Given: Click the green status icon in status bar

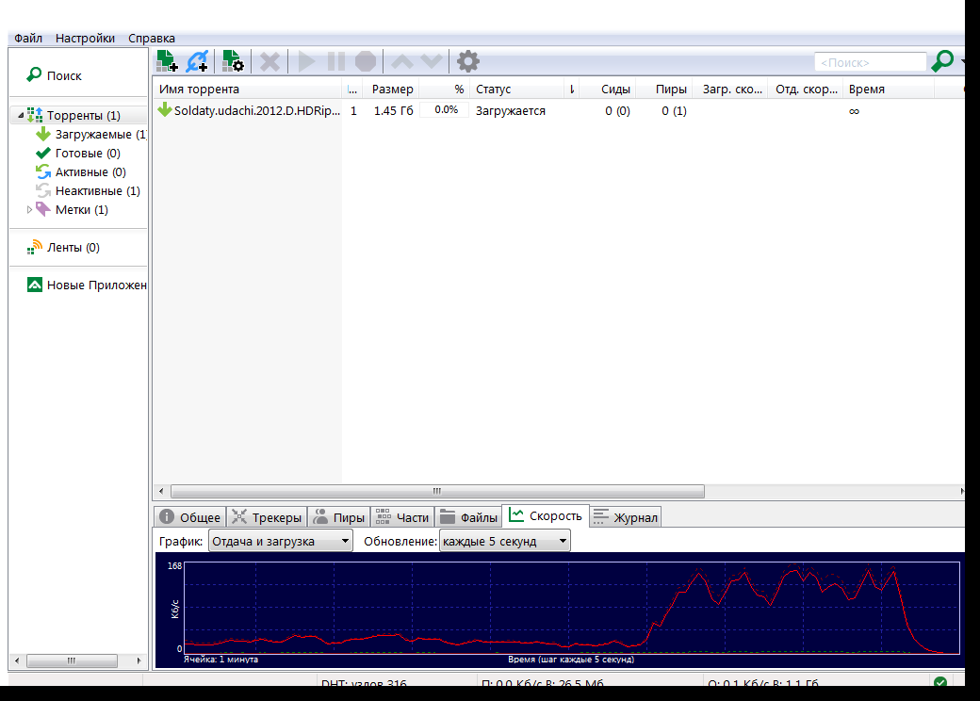Looking at the screenshot, I should click(x=939, y=683).
